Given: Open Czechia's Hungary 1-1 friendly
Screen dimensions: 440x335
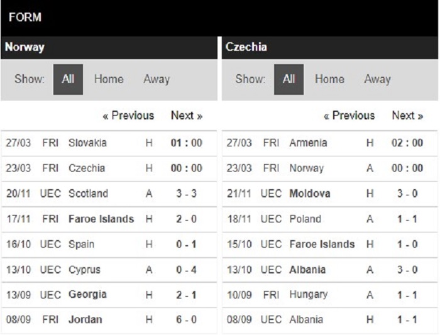Looking at the screenshot, I should 330,295.
